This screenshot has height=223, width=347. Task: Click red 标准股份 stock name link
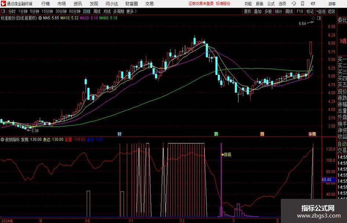click(x=223, y=4)
